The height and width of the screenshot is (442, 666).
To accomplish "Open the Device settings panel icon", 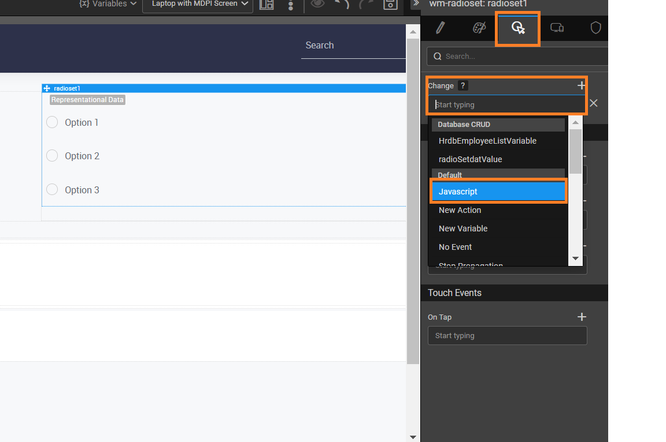I will pyautogui.click(x=557, y=27).
